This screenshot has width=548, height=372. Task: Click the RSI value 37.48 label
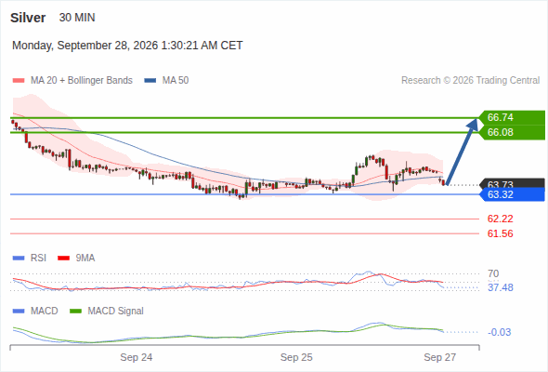click(500, 287)
